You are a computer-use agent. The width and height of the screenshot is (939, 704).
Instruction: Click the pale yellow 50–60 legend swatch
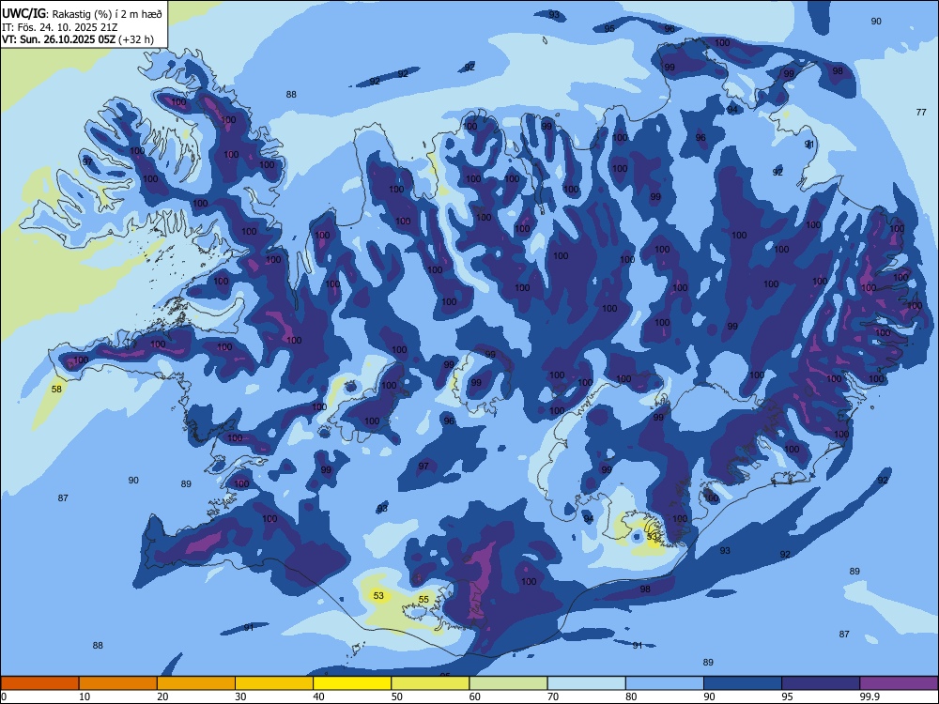[x=430, y=683]
